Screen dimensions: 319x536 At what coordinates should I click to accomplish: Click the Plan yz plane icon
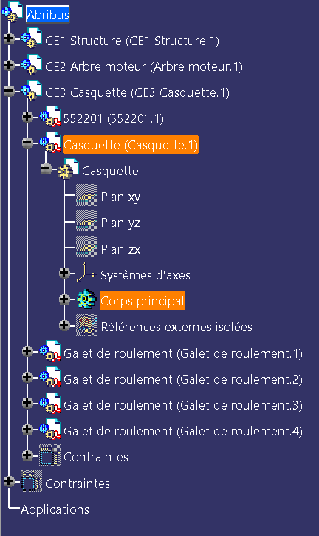pos(86,221)
